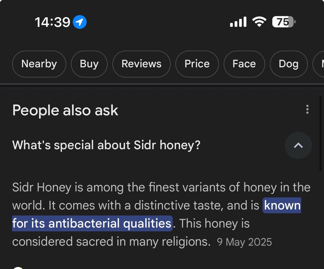This screenshot has height=269, width=324.
Task: Tap the Wi-Fi status icon
Action: click(259, 22)
